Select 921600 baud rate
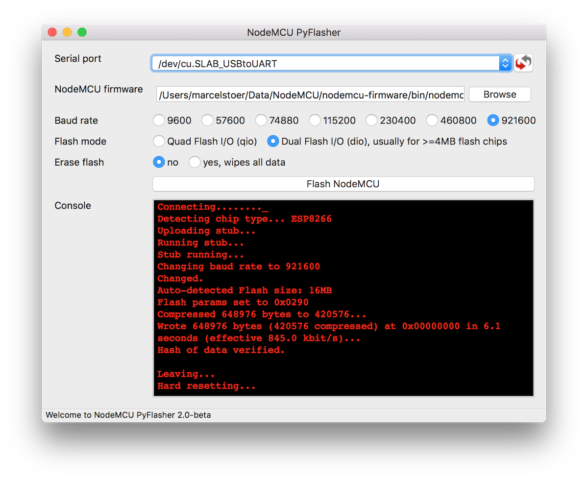588x482 pixels. (493, 120)
